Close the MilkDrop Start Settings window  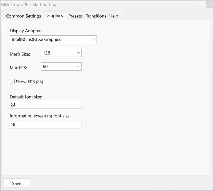point(209,5)
